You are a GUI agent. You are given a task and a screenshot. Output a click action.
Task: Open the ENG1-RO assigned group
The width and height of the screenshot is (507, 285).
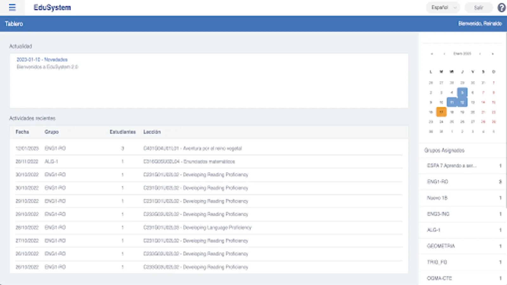pyautogui.click(x=463, y=182)
